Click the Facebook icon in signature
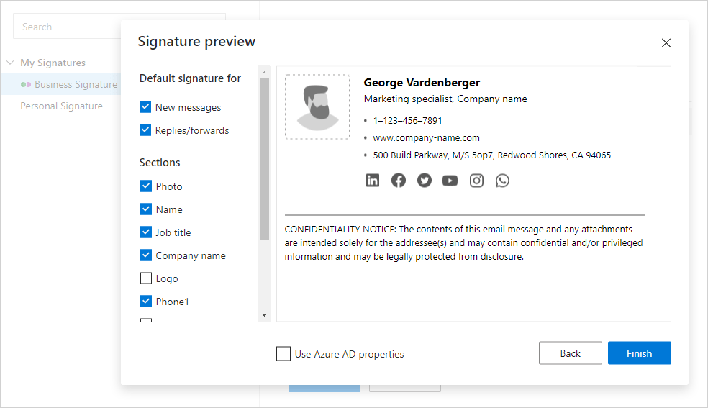Viewport: 708px width, 408px height. [x=399, y=181]
